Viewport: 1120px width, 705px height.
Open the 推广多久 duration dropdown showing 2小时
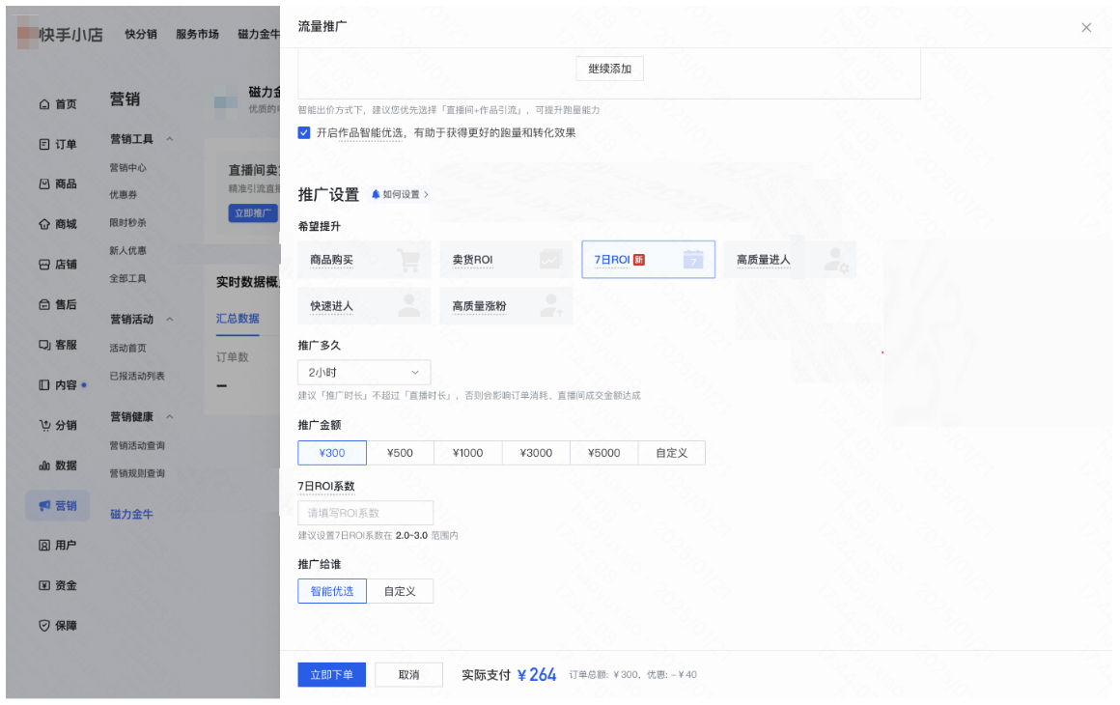363,372
